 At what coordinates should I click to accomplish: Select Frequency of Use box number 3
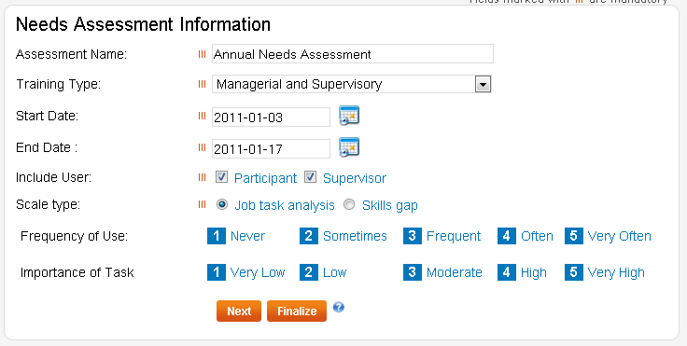click(413, 236)
